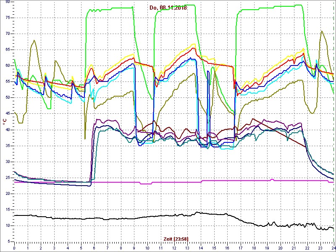This screenshot has width=336, height=252.
Task: Select hour 9 on the time axis
Action: [x=134, y=247]
